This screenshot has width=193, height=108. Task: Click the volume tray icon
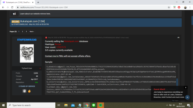174,105
